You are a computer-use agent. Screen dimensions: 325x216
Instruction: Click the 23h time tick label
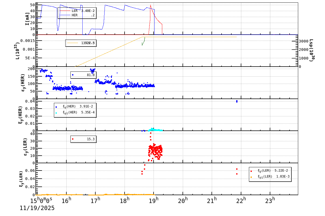click(x=270, y=201)
